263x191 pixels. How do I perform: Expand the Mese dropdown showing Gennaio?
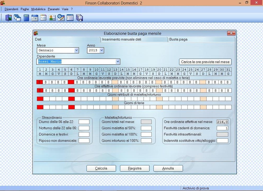tap(77, 50)
